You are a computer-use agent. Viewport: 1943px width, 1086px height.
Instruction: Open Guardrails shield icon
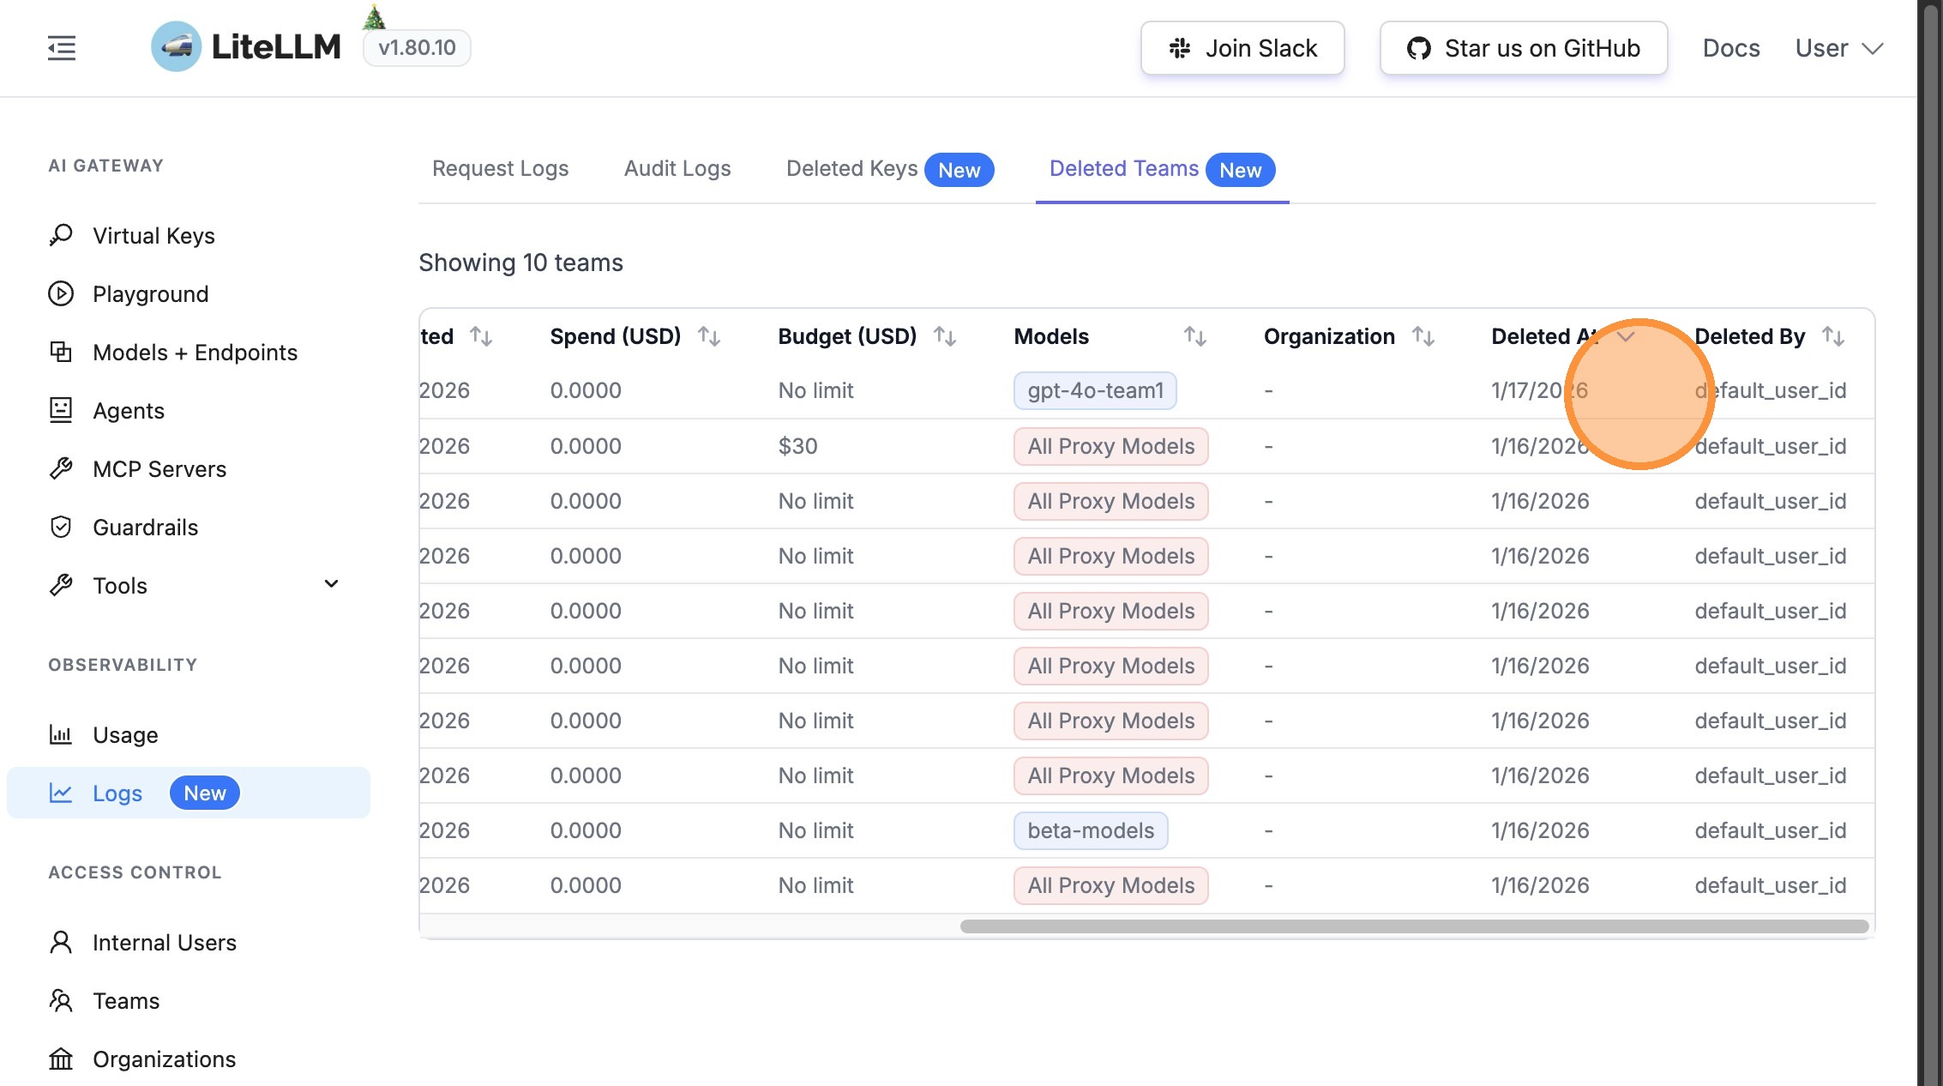(61, 527)
